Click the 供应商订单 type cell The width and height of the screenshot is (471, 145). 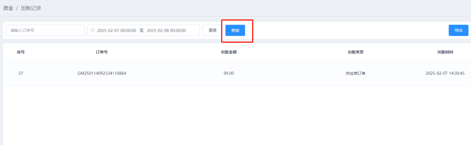356,73
